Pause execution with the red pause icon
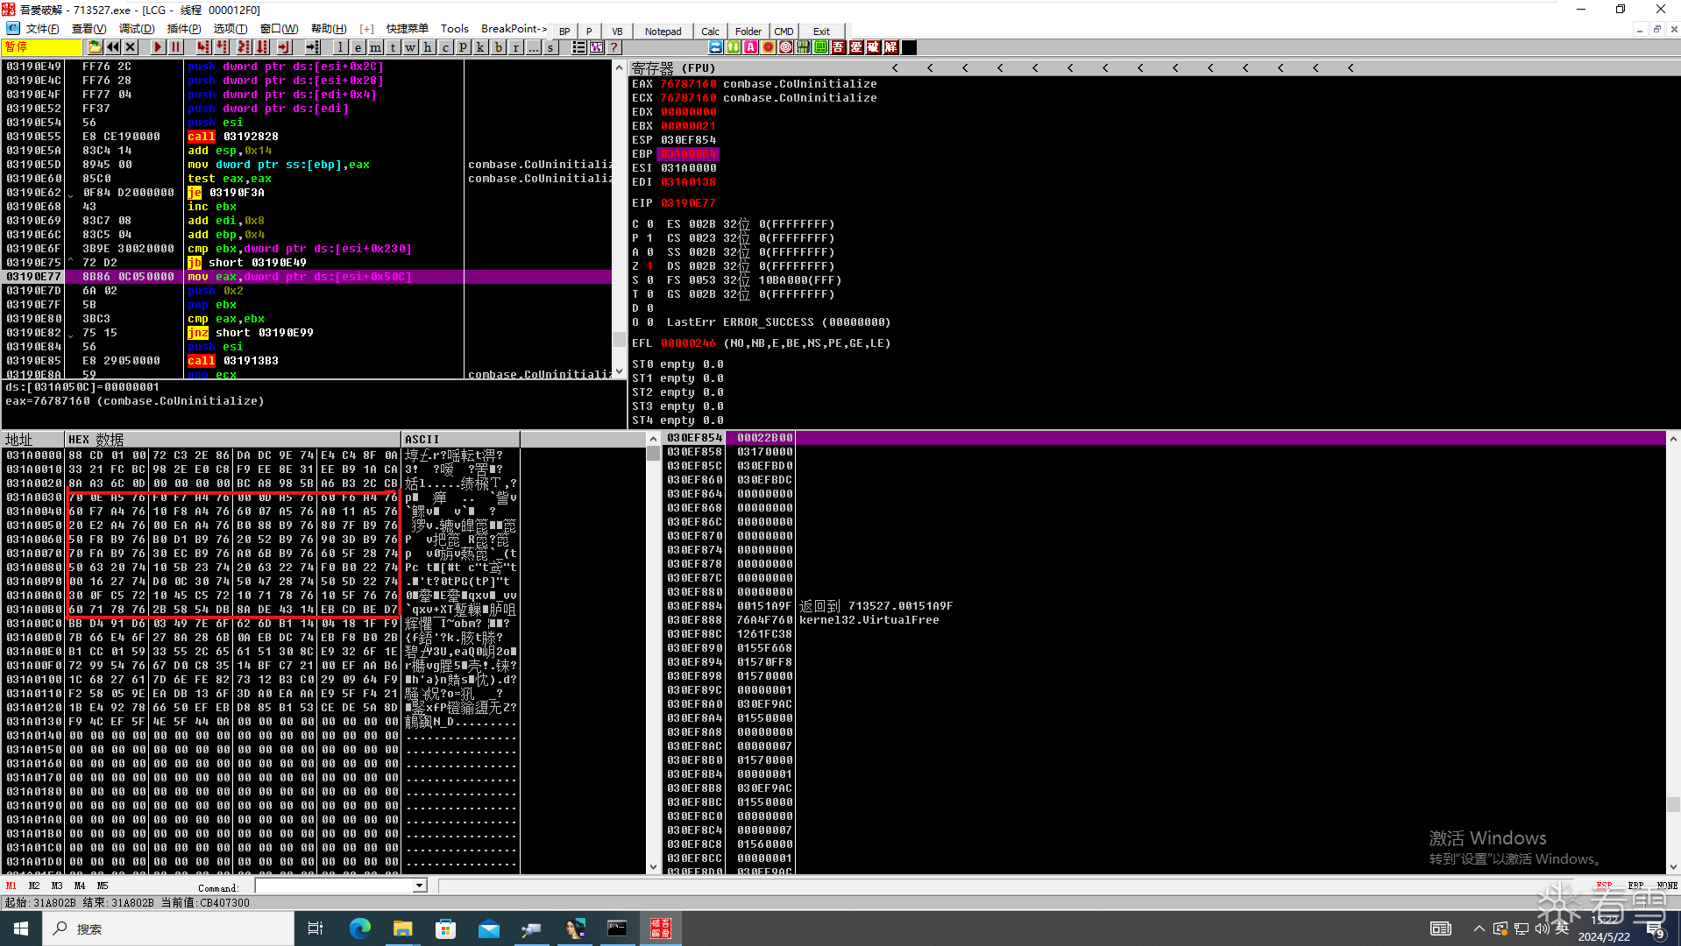Viewport: 1681px width, 946px height. [175, 47]
